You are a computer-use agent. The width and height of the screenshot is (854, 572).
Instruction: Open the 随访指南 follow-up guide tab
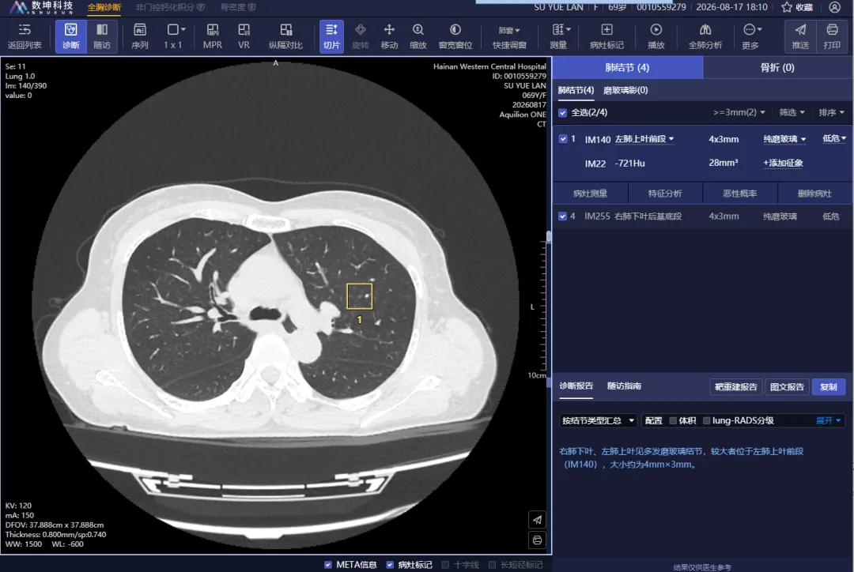pyautogui.click(x=624, y=386)
